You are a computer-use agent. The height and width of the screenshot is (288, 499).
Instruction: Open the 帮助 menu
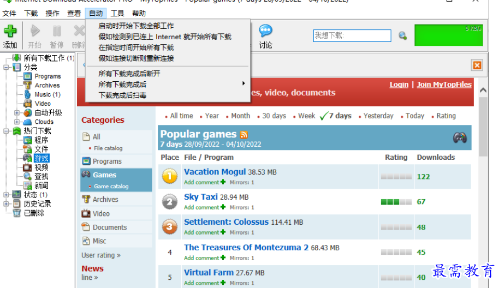point(139,13)
